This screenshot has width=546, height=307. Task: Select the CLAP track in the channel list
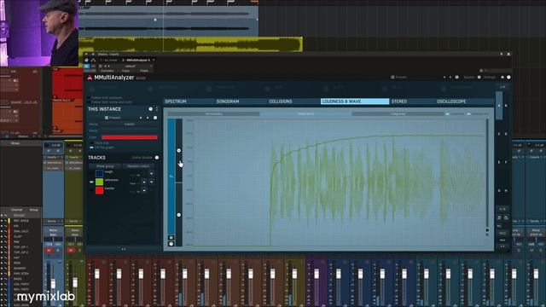tap(18, 236)
